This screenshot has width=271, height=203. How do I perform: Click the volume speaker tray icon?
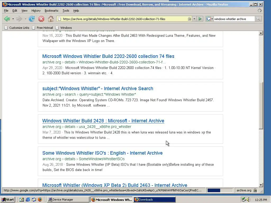point(249,200)
